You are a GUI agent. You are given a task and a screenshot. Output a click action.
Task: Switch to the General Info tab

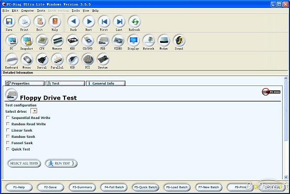click(x=105, y=83)
